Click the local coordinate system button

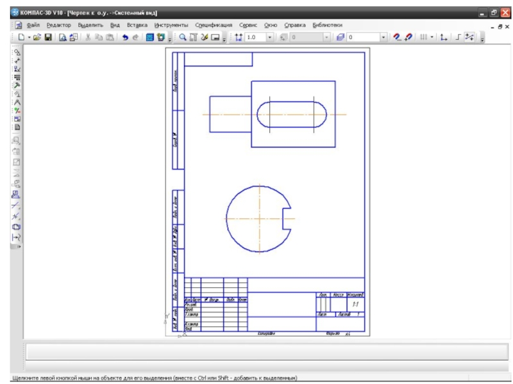[x=443, y=38]
